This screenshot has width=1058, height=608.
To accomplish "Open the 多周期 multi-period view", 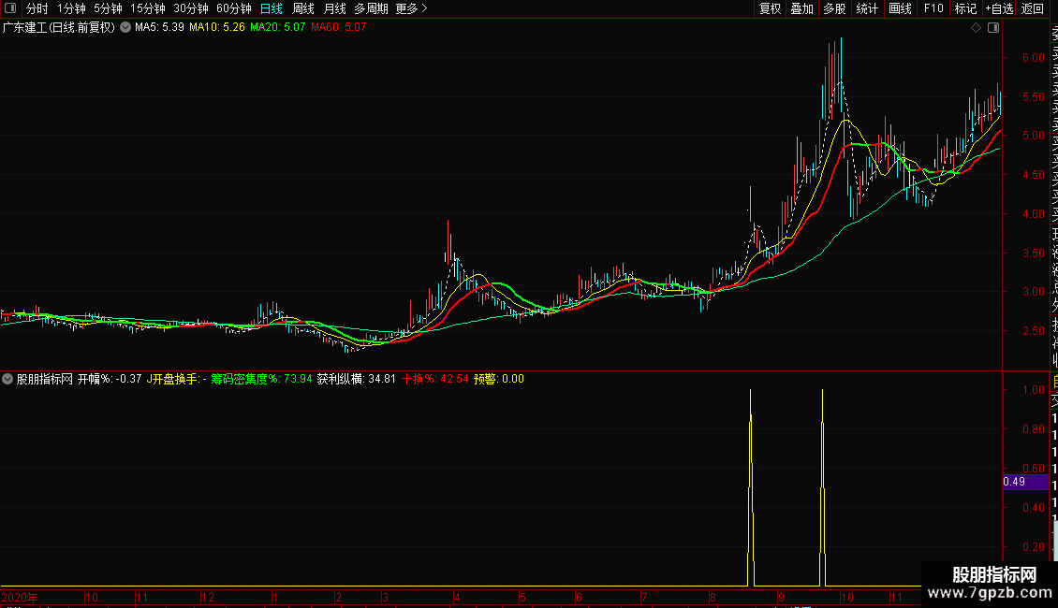I will point(371,8).
